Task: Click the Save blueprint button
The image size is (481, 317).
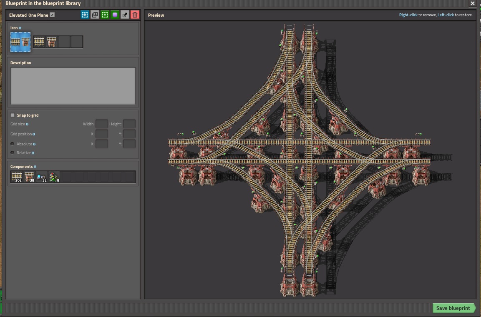Action: (453, 308)
